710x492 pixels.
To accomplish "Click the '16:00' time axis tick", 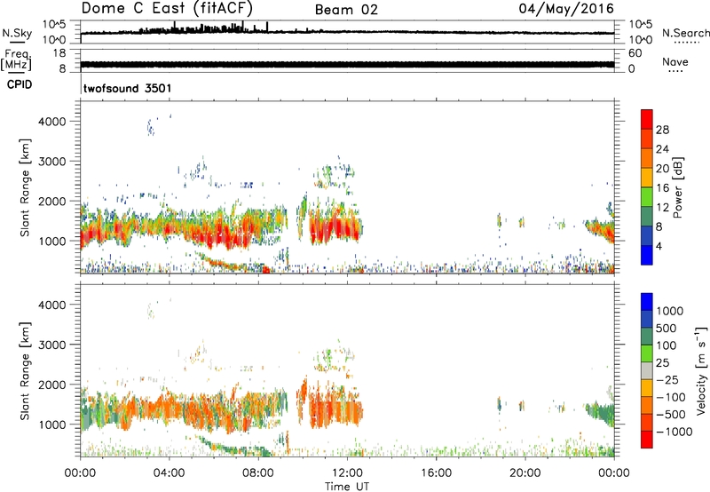I will point(436,473).
